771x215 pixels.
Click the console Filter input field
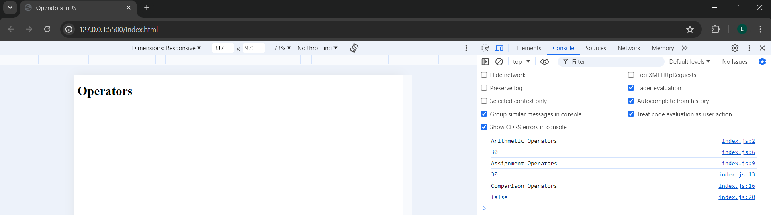(615, 62)
